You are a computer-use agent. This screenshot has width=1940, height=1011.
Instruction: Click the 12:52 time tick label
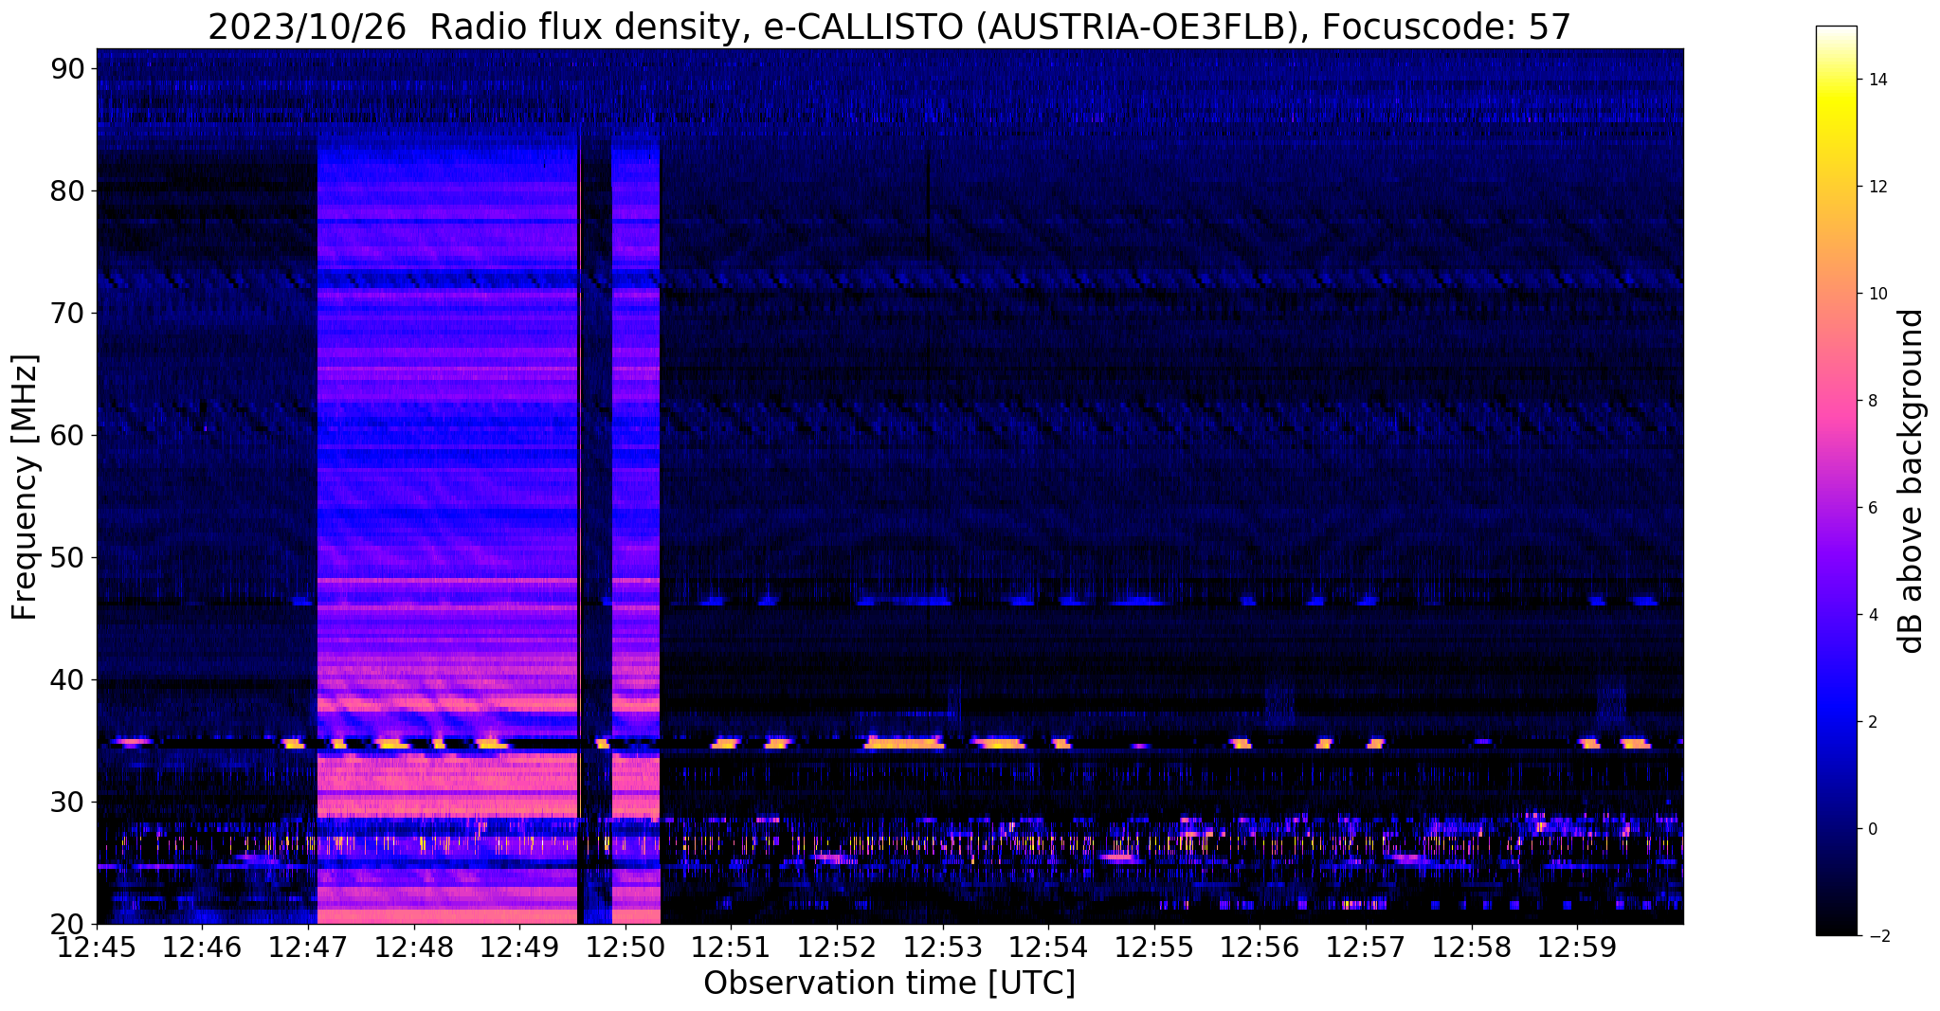tap(836, 948)
